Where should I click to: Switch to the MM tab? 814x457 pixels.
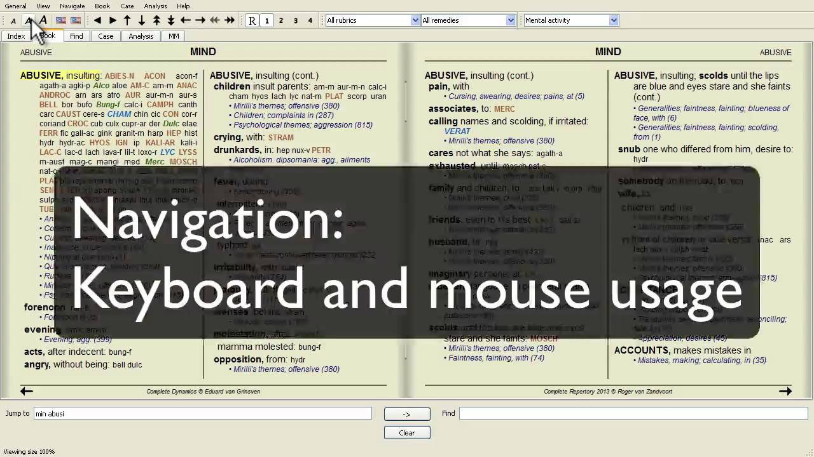[x=174, y=36]
